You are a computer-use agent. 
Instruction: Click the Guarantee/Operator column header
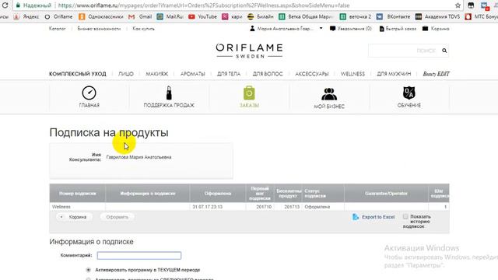[386, 194]
